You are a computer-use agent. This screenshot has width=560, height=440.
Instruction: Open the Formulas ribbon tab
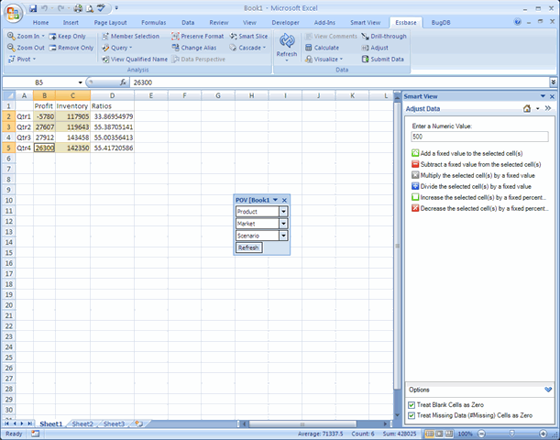pyautogui.click(x=154, y=23)
